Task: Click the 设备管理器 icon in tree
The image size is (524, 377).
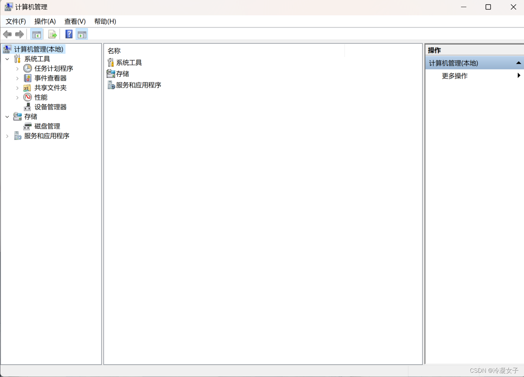Action: (x=27, y=107)
